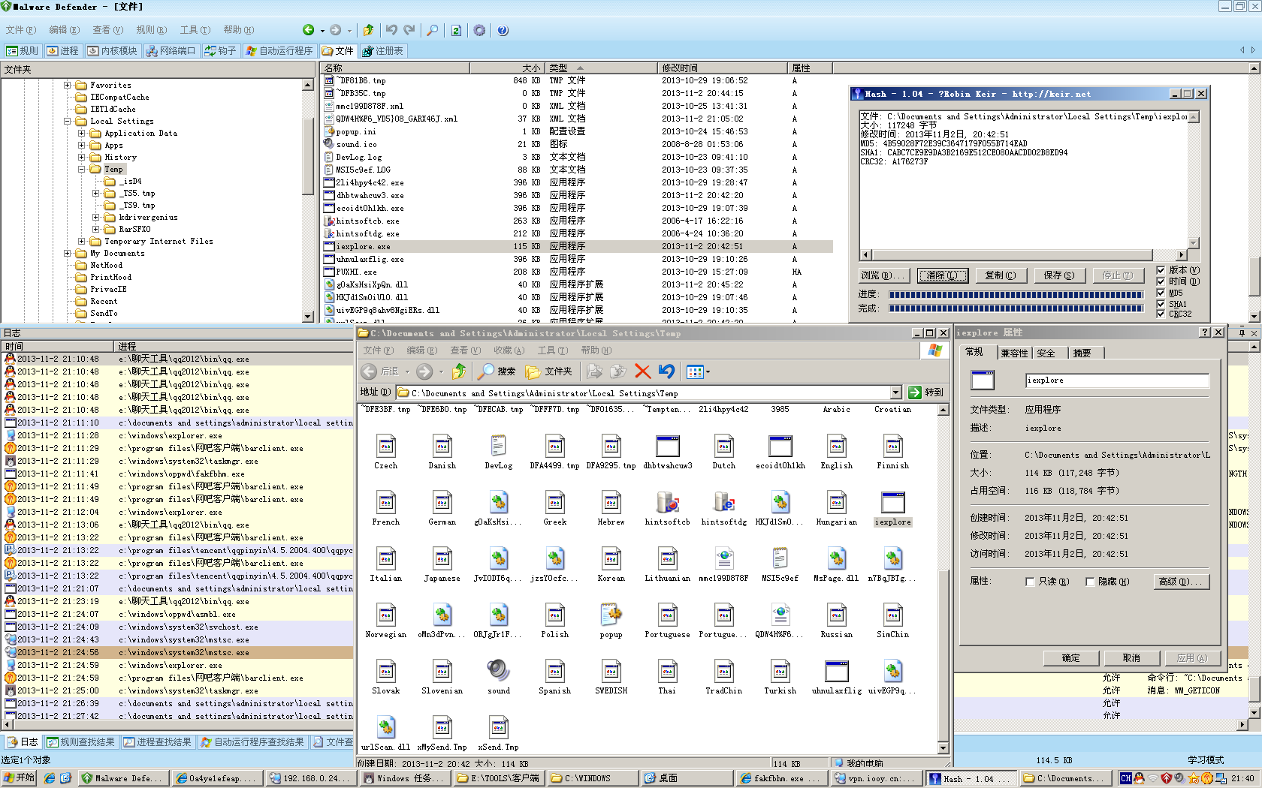Toggle the CRC32 checkbox in Hash window
The width and height of the screenshot is (1262, 788).
tap(1161, 314)
